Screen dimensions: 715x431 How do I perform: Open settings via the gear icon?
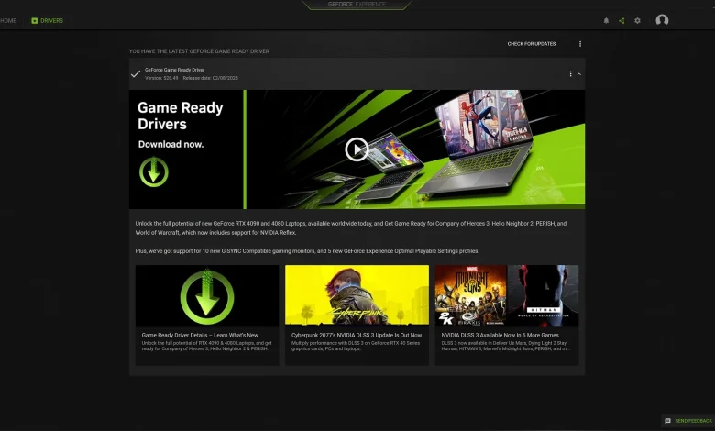pos(638,20)
